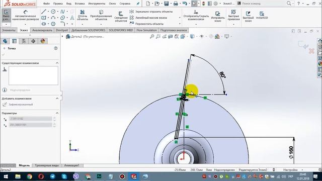Click the Undo toolbar icon
The height and width of the screenshot is (181, 322).
(x=185, y=4)
